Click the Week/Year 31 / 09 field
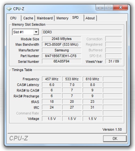The width and height of the screenshot is (135, 151). 114,61
